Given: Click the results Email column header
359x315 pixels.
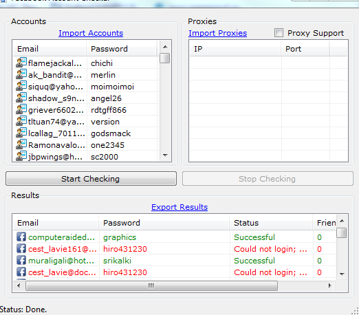Looking at the screenshot, I should (56, 223).
